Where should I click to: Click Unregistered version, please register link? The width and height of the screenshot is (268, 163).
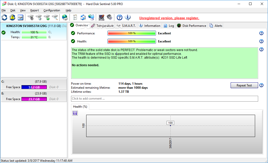pos(169,18)
